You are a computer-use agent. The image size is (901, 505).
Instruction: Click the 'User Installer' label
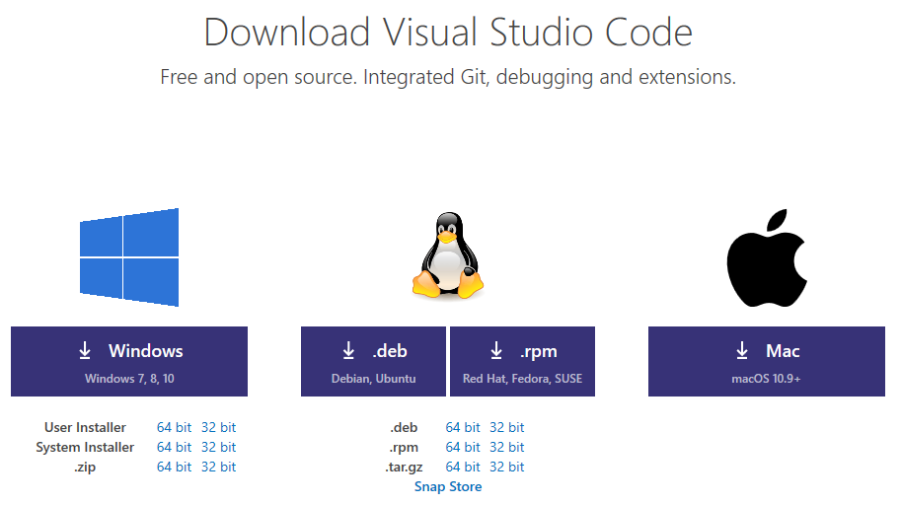85,427
